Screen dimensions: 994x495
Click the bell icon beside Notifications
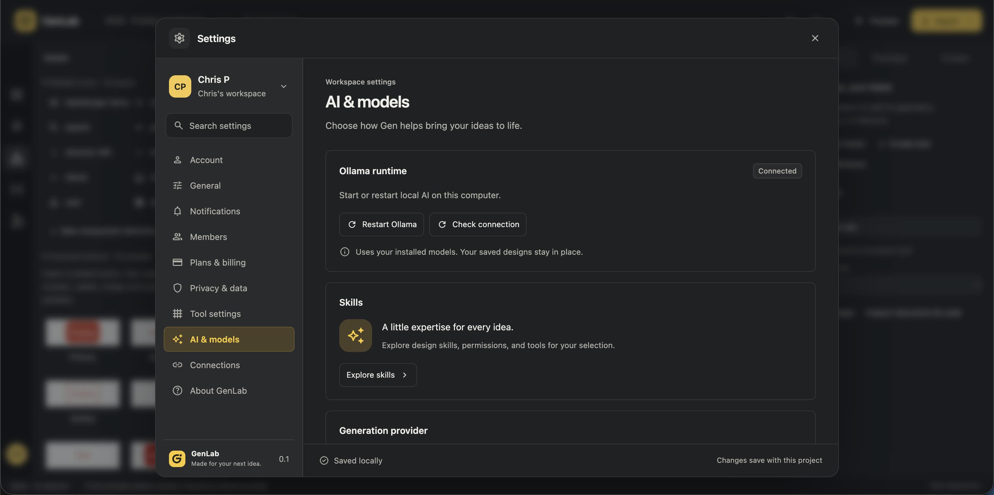tap(177, 211)
